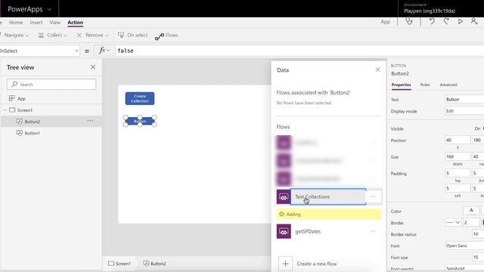Click the getSPDates flow icon
Image resolution: width=484 pixels, height=272 pixels.
(284, 231)
